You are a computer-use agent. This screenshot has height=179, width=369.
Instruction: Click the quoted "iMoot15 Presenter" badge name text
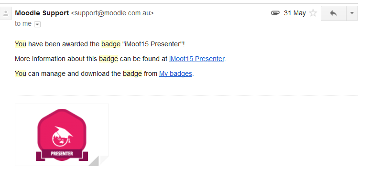pos(152,44)
